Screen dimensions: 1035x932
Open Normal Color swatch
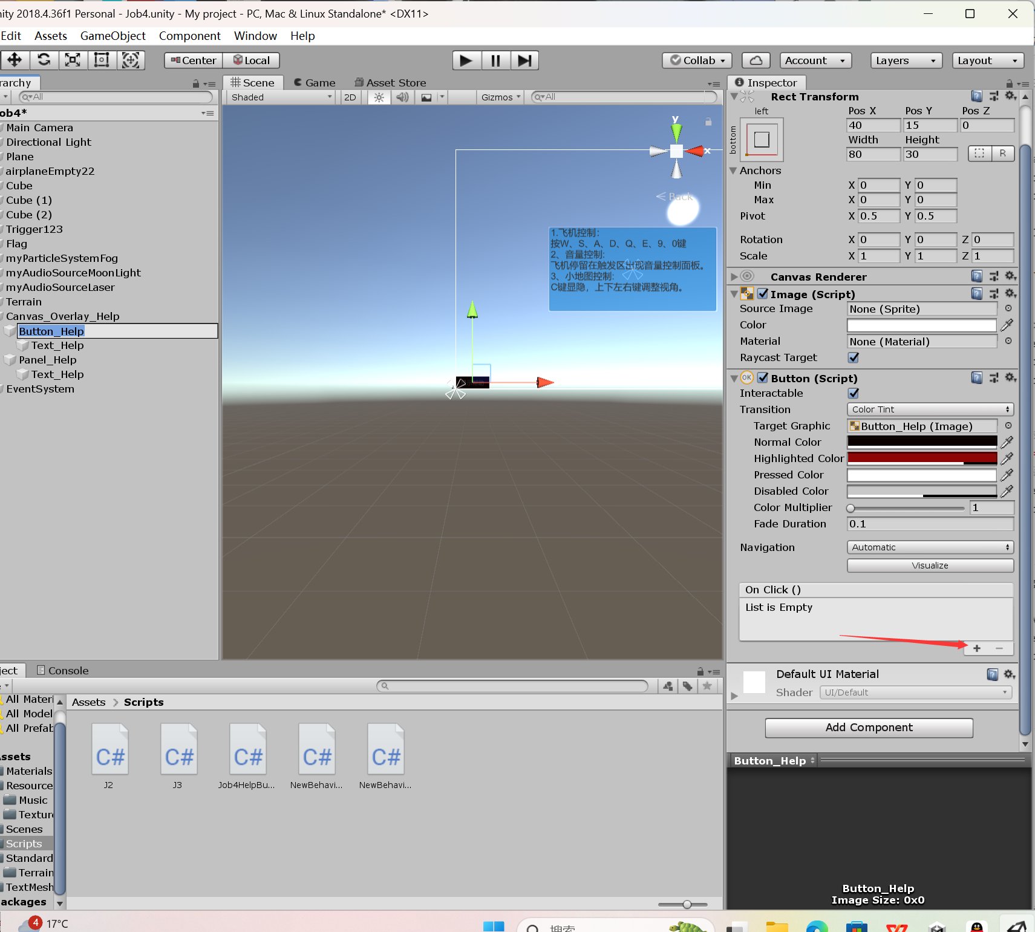(922, 442)
